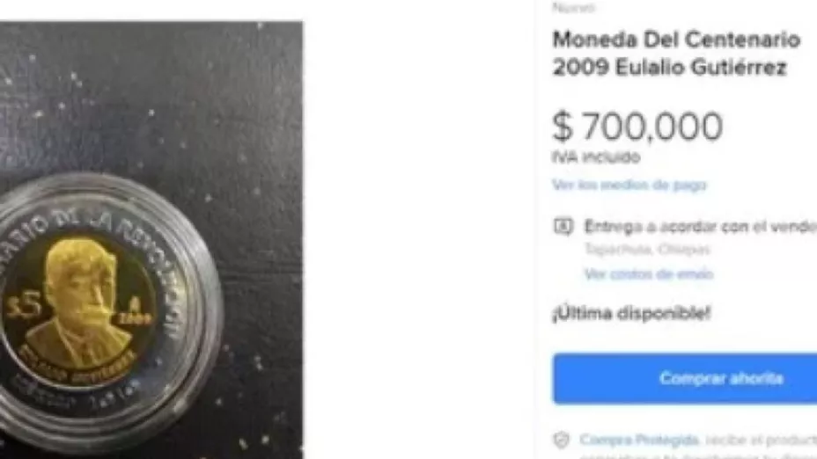817x459 pixels.
Task: Click the coin product photo
Action: (x=151, y=240)
